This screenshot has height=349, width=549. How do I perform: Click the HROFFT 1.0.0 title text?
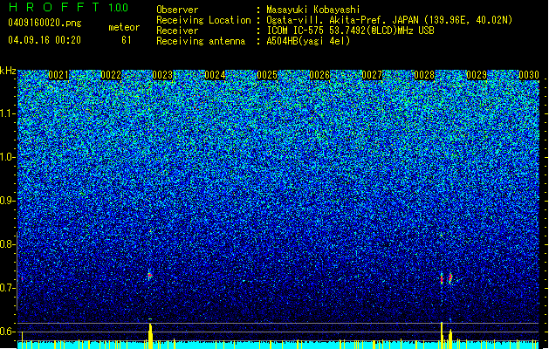68,7
